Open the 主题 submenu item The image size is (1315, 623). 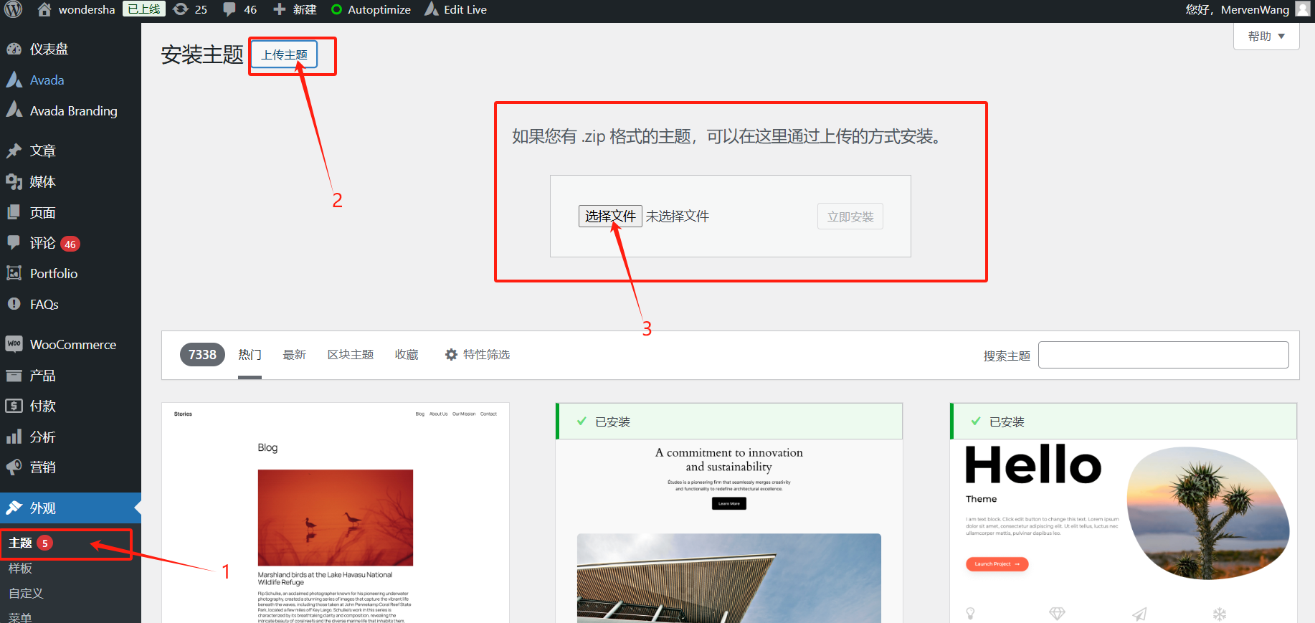point(20,543)
